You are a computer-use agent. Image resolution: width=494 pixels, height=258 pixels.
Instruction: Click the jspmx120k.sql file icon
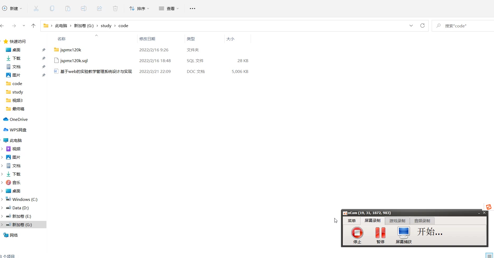[x=56, y=60]
